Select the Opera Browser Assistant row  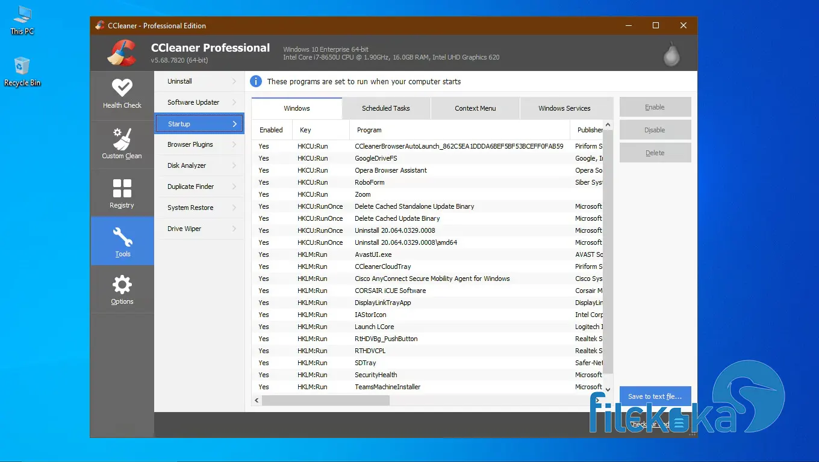point(428,170)
